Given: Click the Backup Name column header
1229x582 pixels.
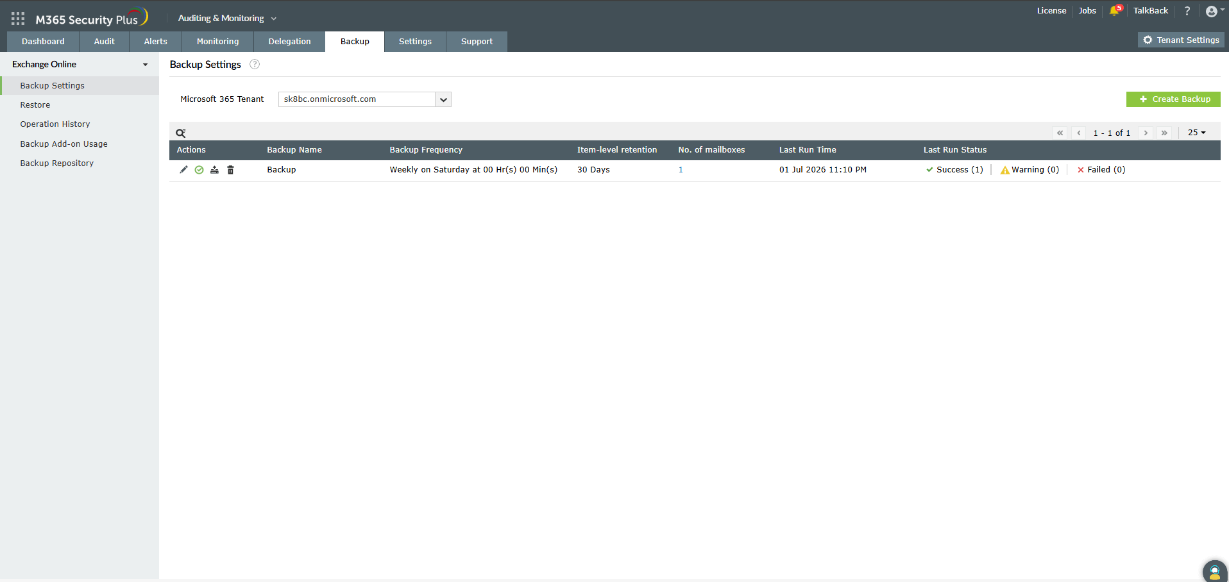Looking at the screenshot, I should [294, 150].
